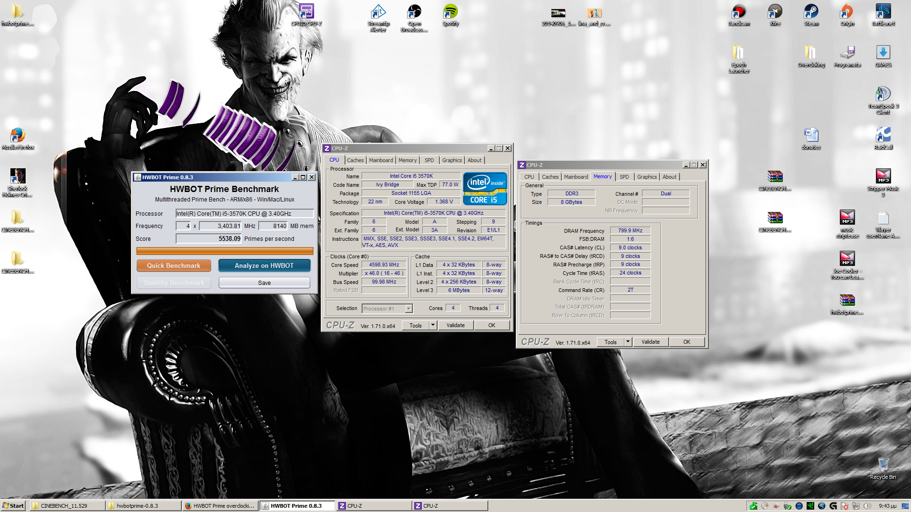Open Mozilla Firefox desktop shortcut

(18, 138)
